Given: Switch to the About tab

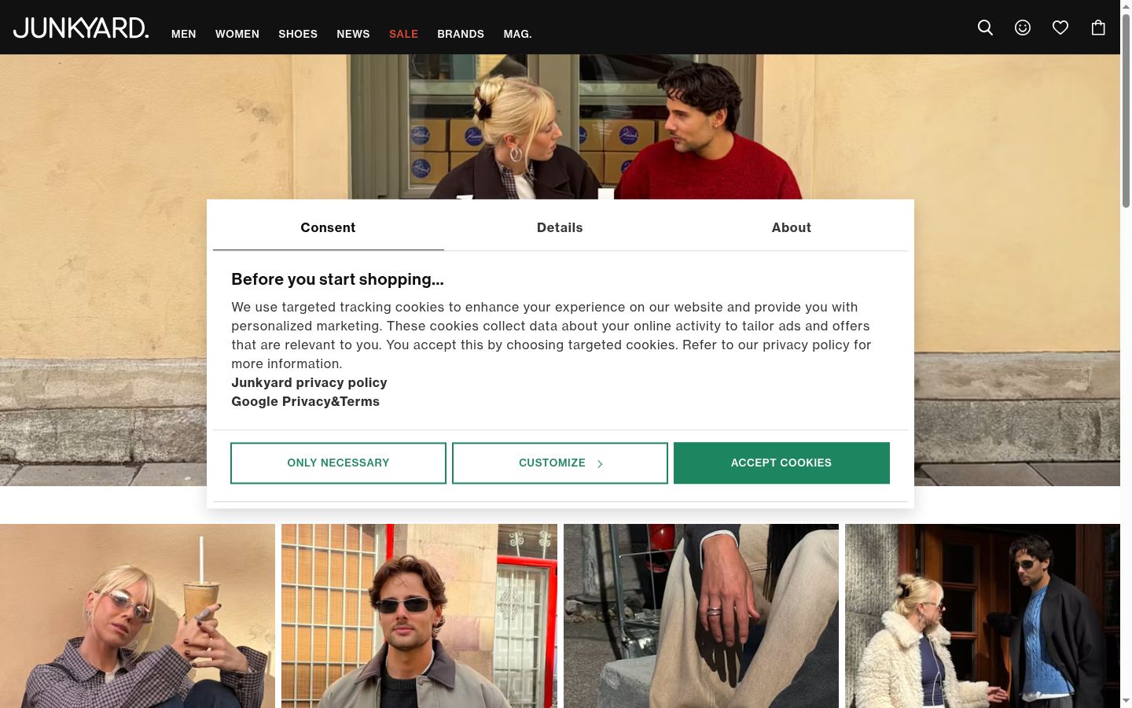Looking at the screenshot, I should (x=792, y=227).
